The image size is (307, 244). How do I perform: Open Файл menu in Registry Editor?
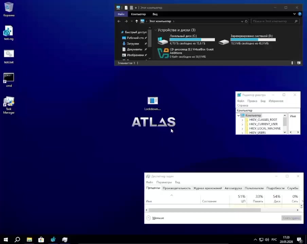241,101
